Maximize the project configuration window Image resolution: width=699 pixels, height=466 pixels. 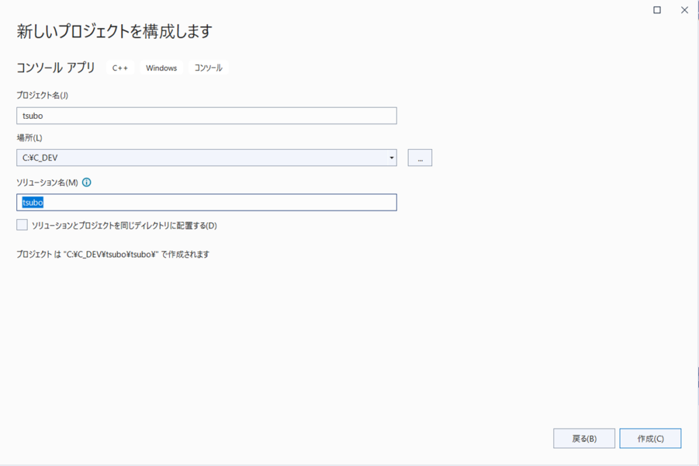[657, 10]
